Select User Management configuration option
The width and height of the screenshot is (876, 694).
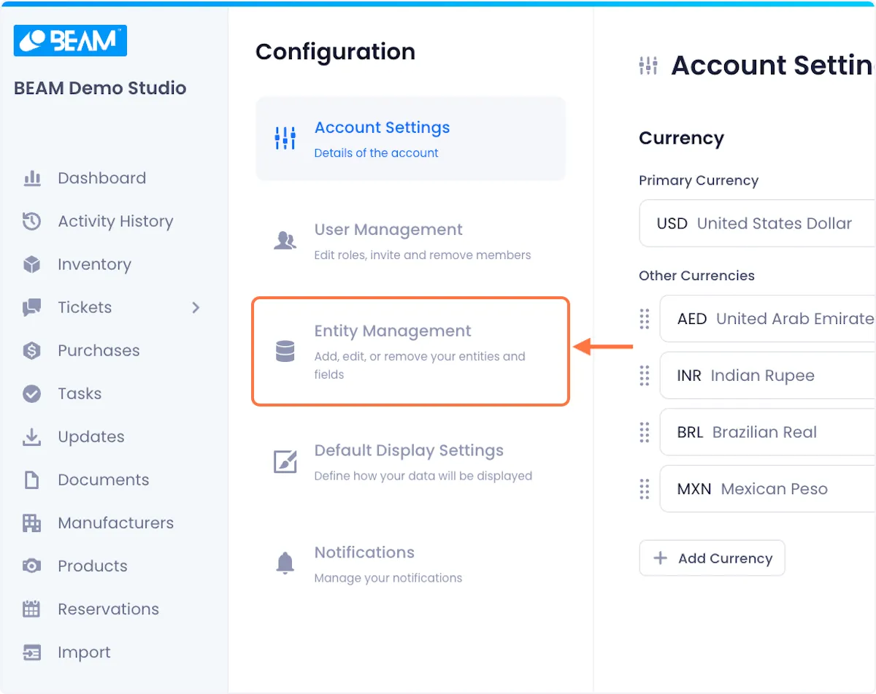point(410,241)
